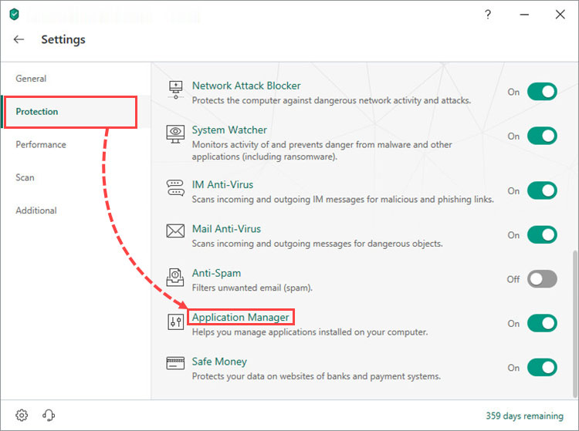Image resolution: width=579 pixels, height=431 pixels.
Task: Open support via the headset icon
Action: pos(49,415)
